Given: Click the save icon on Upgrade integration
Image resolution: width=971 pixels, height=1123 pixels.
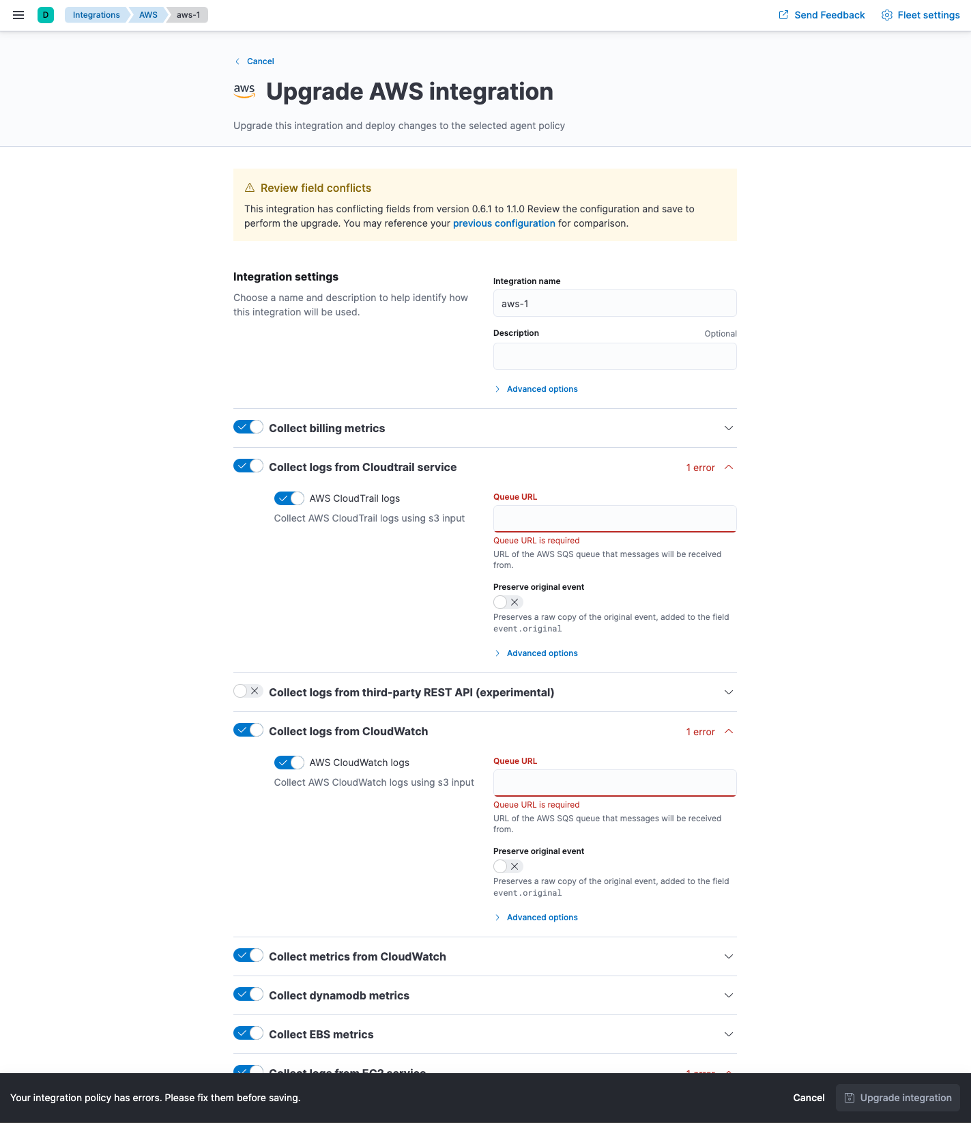Looking at the screenshot, I should coord(850,1098).
